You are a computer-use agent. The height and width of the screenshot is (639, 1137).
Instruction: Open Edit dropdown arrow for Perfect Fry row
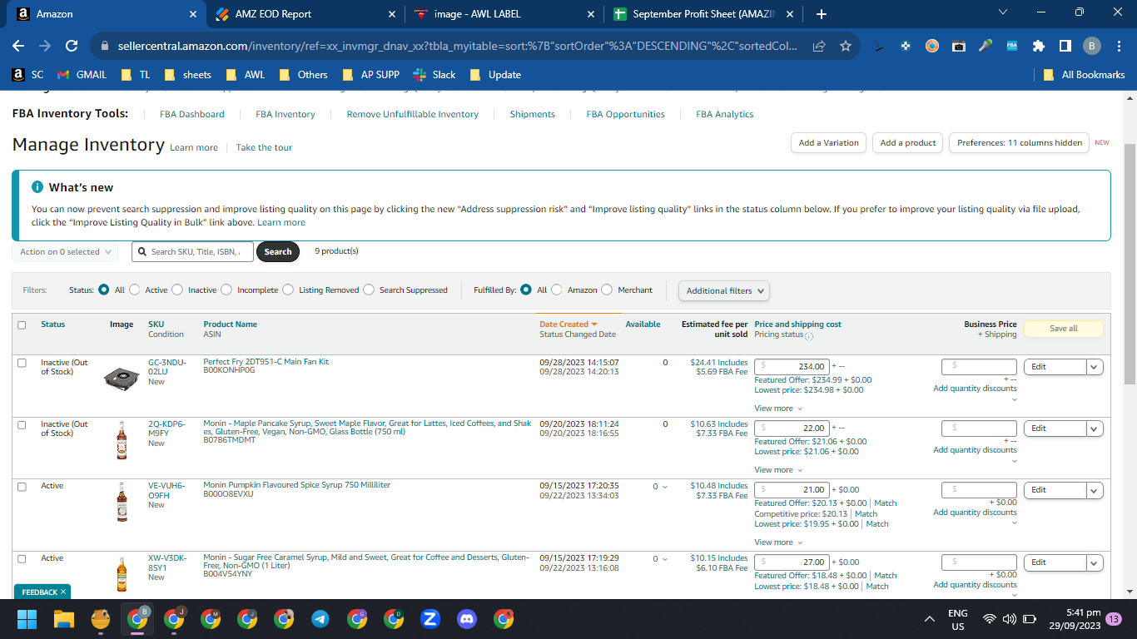click(1095, 367)
